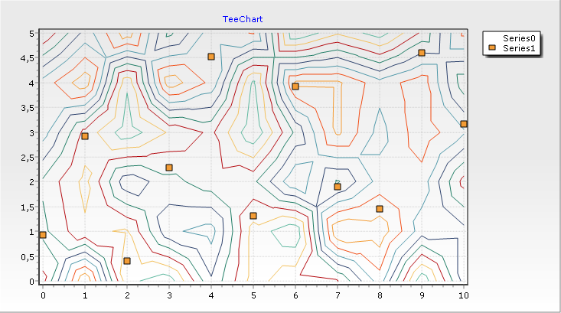This screenshot has height=313, width=561.
Task: Click the Series1 point at x=1
Action: (x=85, y=136)
